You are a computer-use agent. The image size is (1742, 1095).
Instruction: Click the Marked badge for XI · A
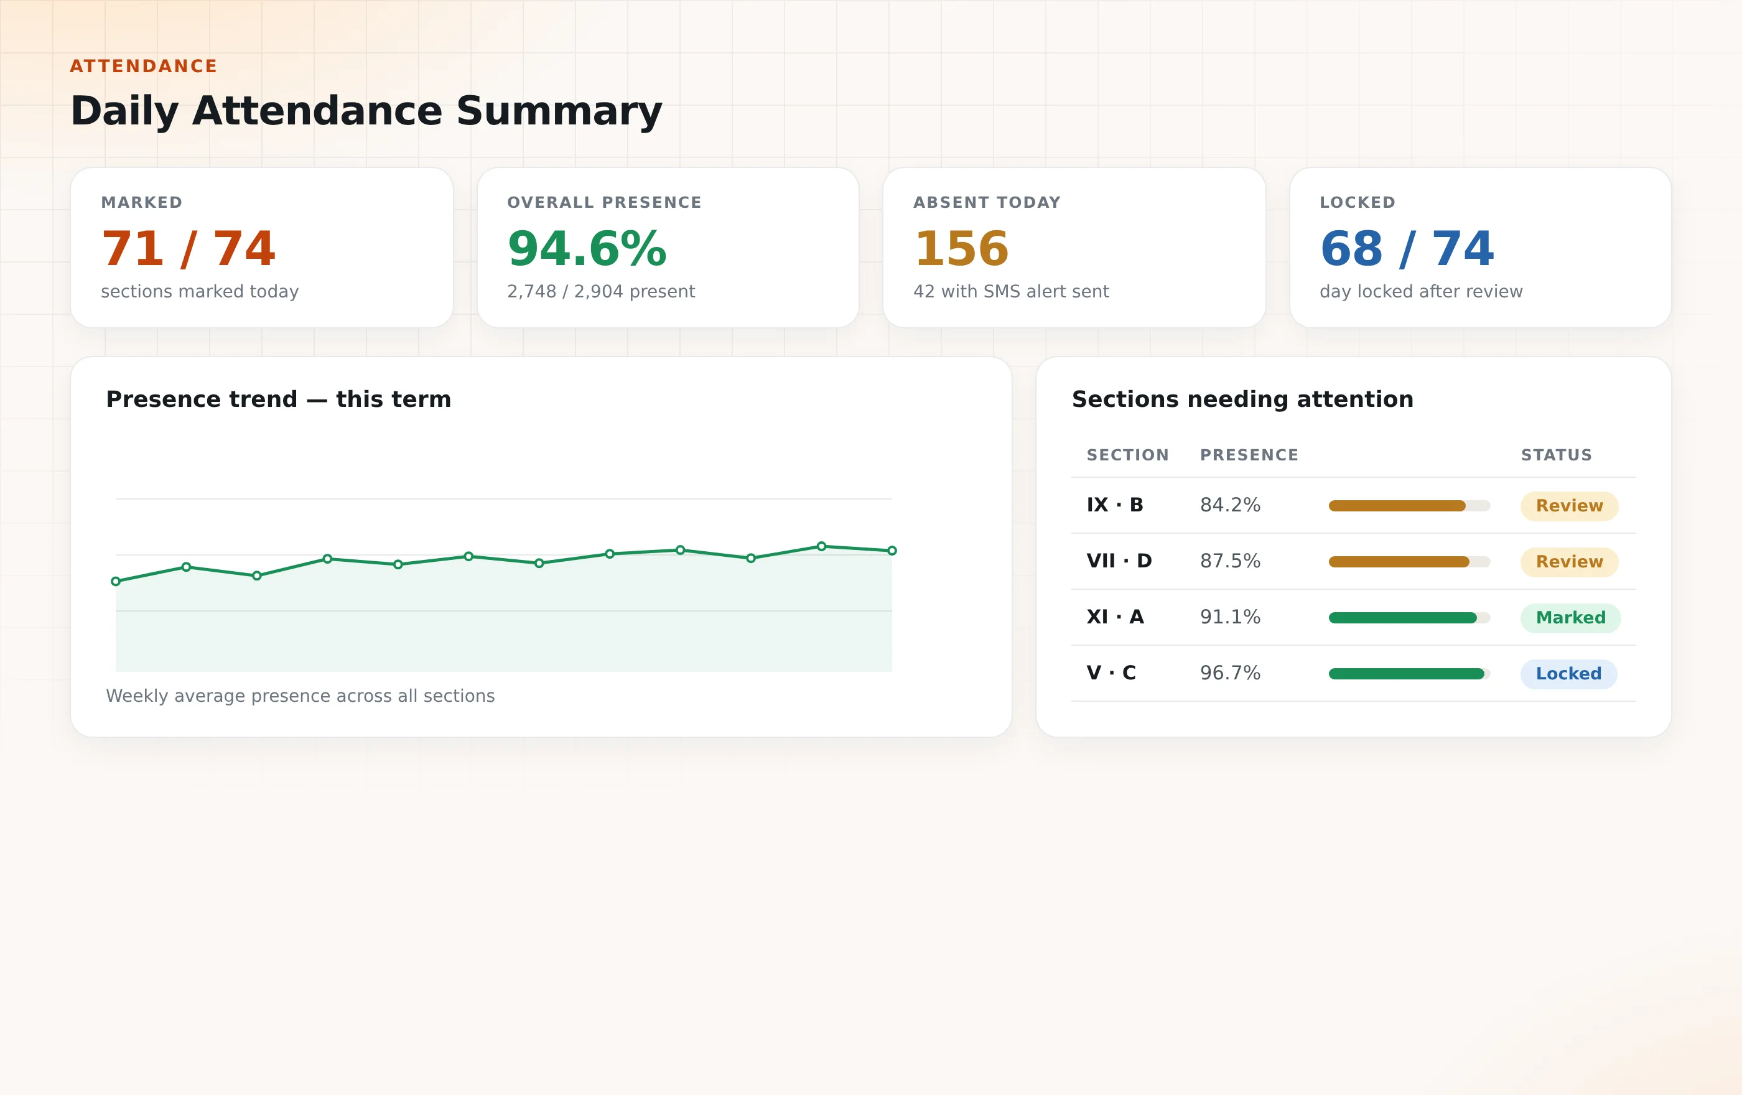click(x=1570, y=618)
